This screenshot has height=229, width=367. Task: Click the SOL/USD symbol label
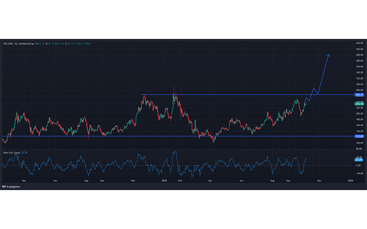point(9,44)
